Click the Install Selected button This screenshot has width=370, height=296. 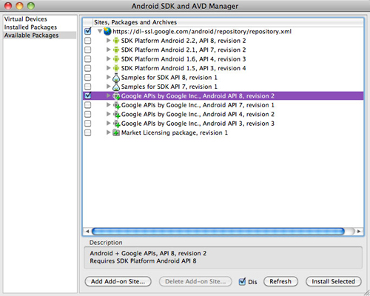click(334, 281)
